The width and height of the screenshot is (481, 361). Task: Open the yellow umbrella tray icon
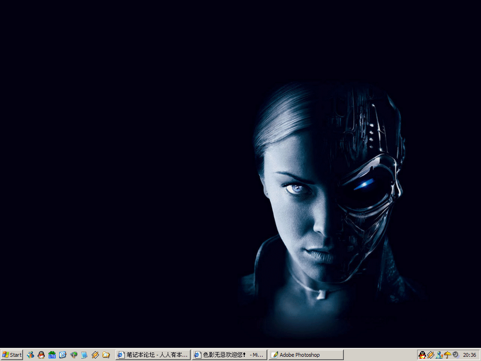(448, 355)
